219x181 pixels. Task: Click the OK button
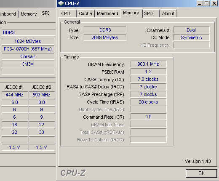click(x=201, y=173)
